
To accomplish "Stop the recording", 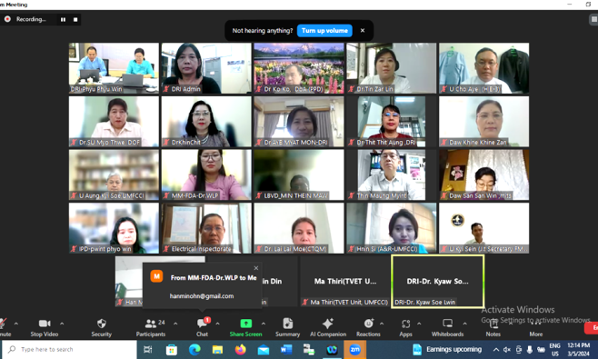I will click(x=75, y=19).
